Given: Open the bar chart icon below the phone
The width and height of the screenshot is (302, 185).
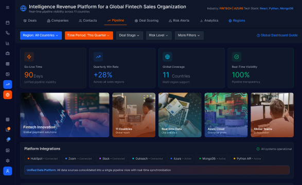Looking at the screenshot, I should (x=8, y=43).
